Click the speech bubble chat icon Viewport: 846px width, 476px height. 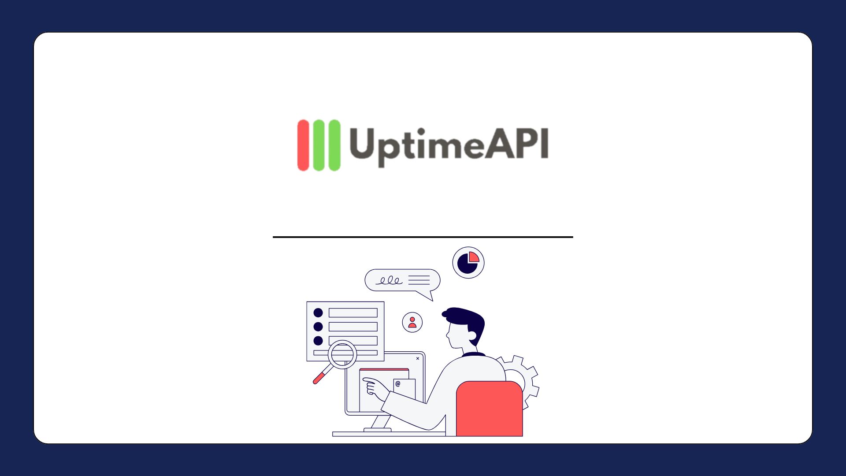(x=403, y=281)
